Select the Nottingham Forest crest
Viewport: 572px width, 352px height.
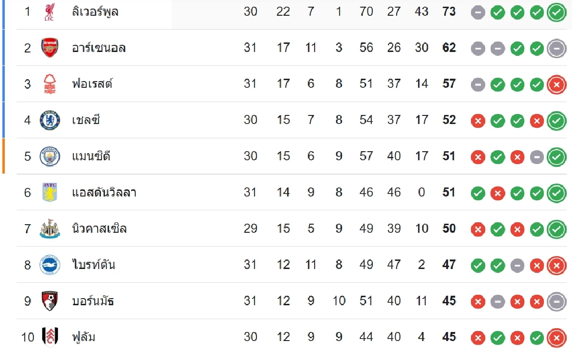pyautogui.click(x=50, y=84)
